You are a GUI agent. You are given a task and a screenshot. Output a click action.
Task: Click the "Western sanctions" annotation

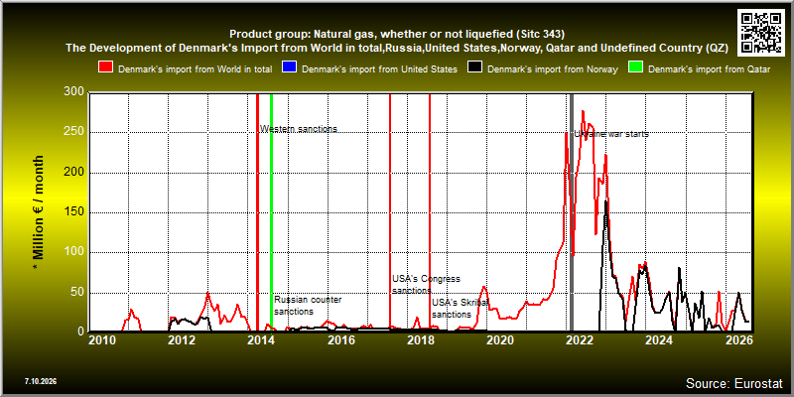(x=299, y=129)
